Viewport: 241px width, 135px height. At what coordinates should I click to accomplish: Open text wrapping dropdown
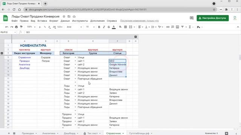(x=154, y=27)
